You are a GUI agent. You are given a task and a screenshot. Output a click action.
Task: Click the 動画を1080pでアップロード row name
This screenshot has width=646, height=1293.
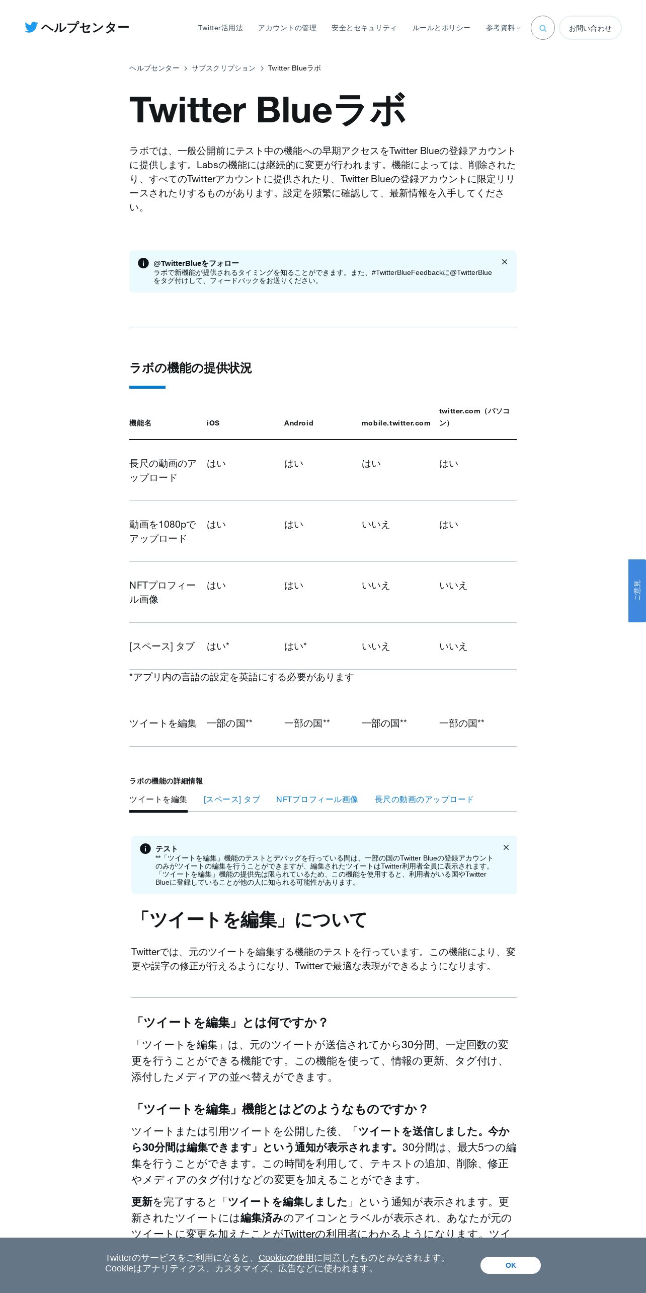[x=163, y=531]
